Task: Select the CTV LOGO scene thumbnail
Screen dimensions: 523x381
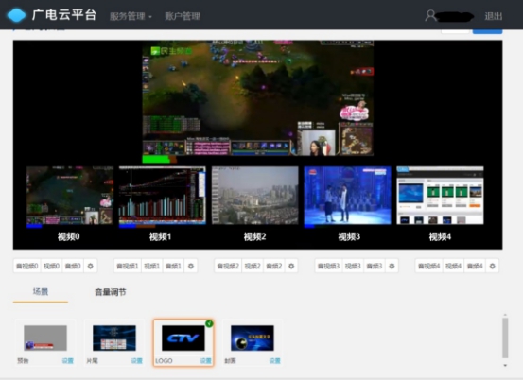Action: [x=183, y=338]
